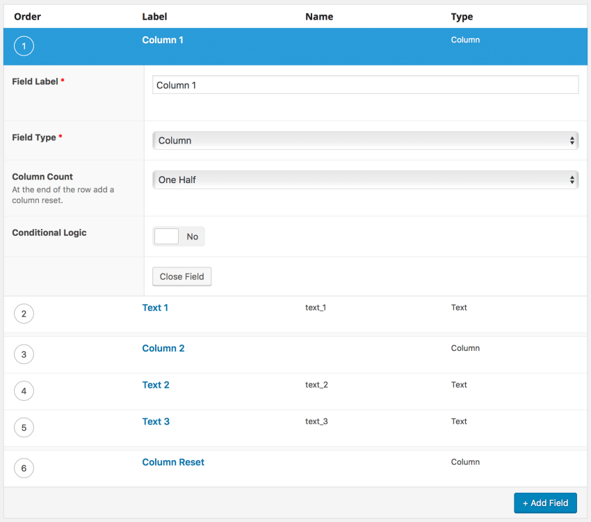Click order handle number 2
Screen dimensions: 591x522
[24, 314]
